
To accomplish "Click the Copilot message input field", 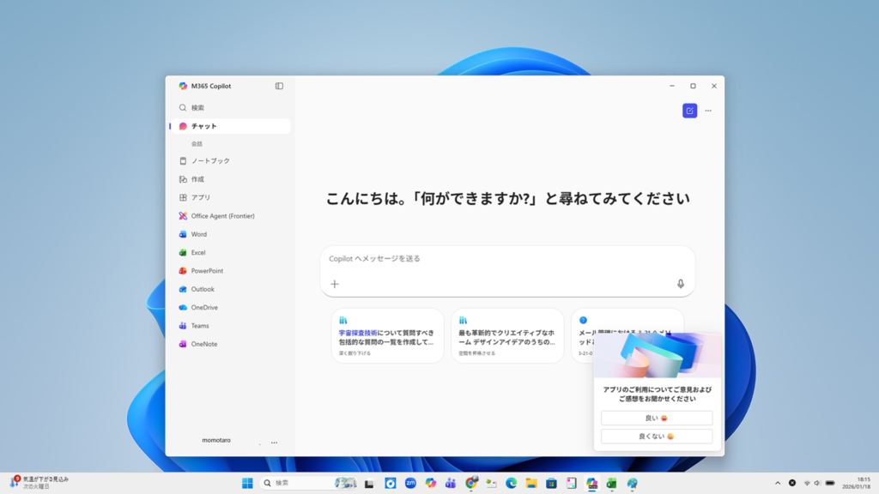I will pos(498,258).
